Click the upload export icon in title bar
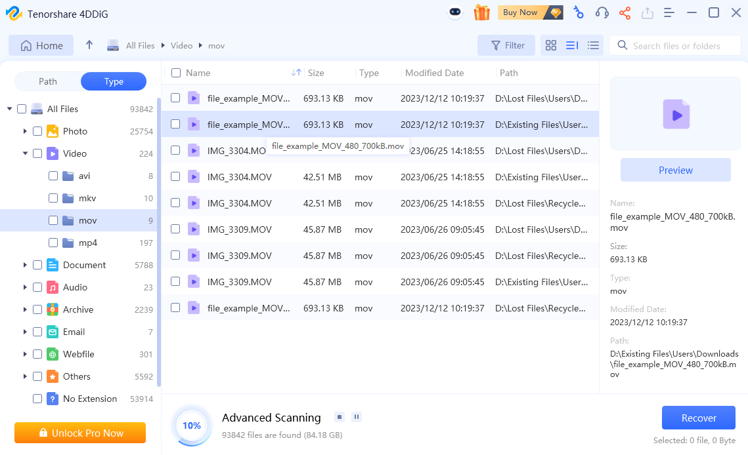Screen dimensions: 748x455 pos(648,13)
